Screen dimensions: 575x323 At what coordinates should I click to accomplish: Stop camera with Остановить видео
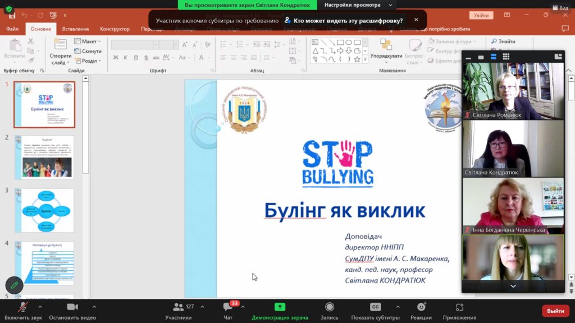pyautogui.click(x=72, y=311)
